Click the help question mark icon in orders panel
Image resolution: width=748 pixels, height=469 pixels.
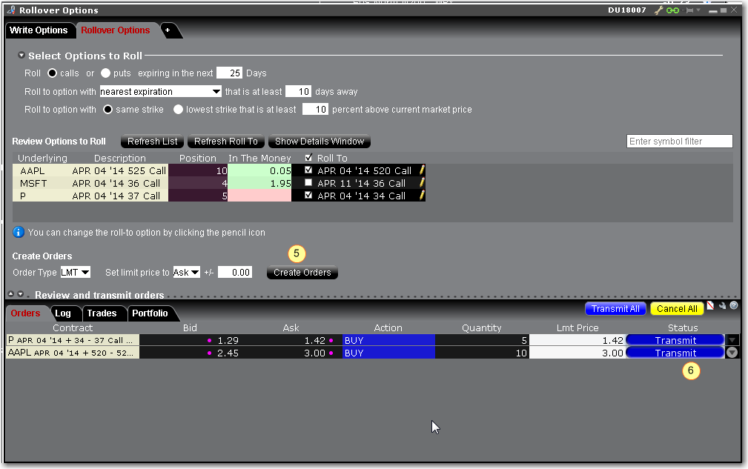pos(734,305)
